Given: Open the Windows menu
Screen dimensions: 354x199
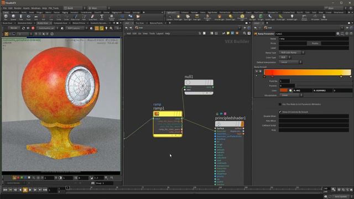Looking at the screenshot, I should [35, 8].
